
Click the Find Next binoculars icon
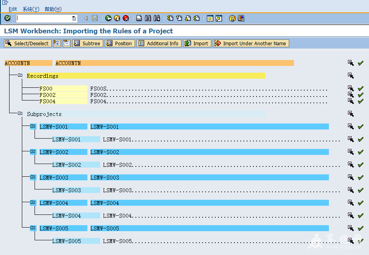point(157,18)
